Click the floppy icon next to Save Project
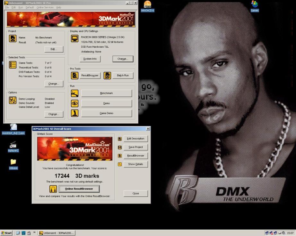 tap(120, 147)
